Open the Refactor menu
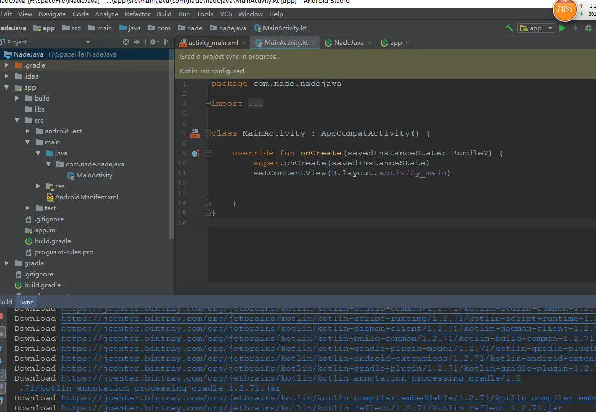Screen dimensions: 596x412 click(x=137, y=14)
